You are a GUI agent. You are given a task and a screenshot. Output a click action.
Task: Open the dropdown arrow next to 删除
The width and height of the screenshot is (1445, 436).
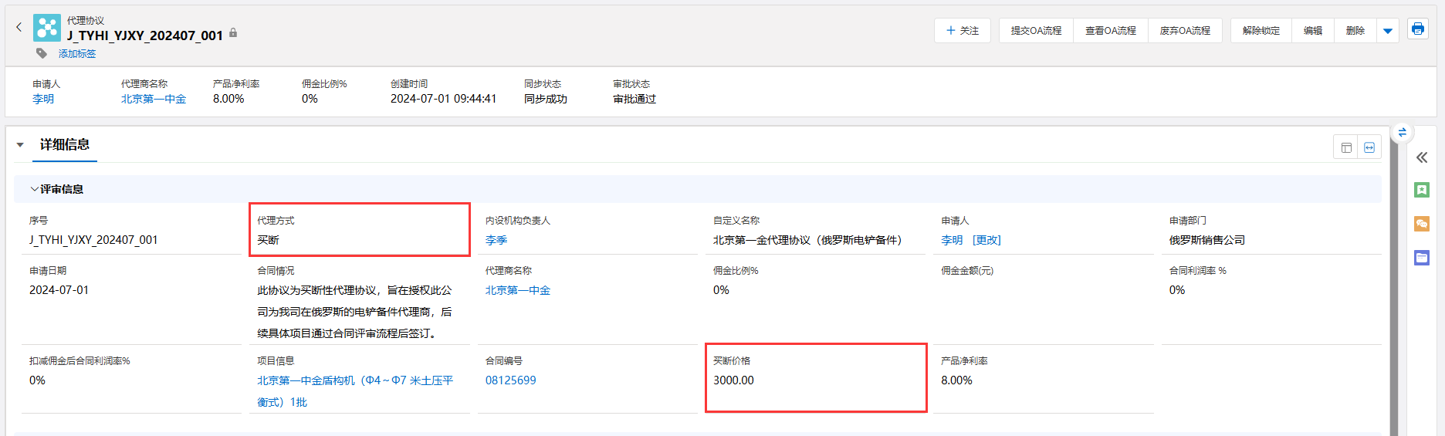[1387, 31]
